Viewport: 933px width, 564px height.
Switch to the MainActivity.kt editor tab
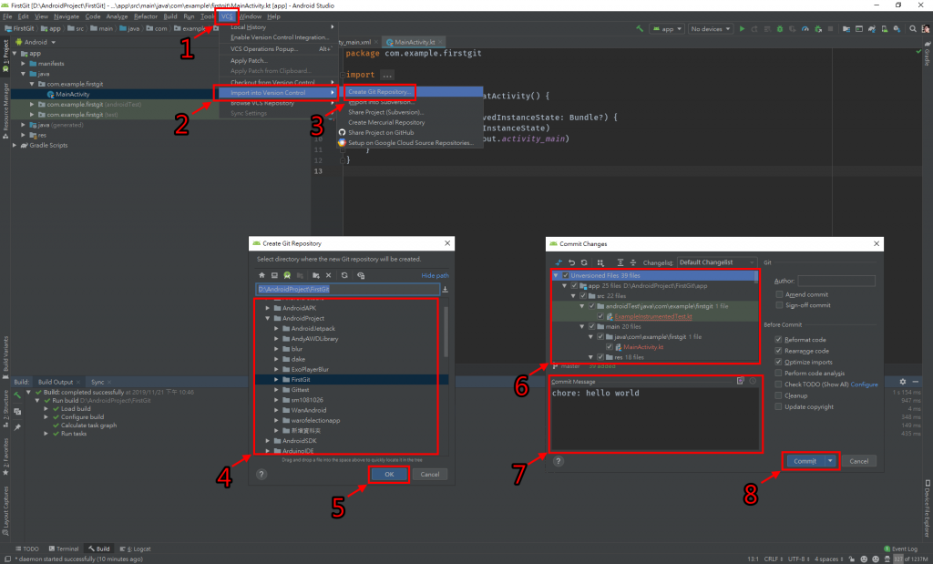(415, 42)
